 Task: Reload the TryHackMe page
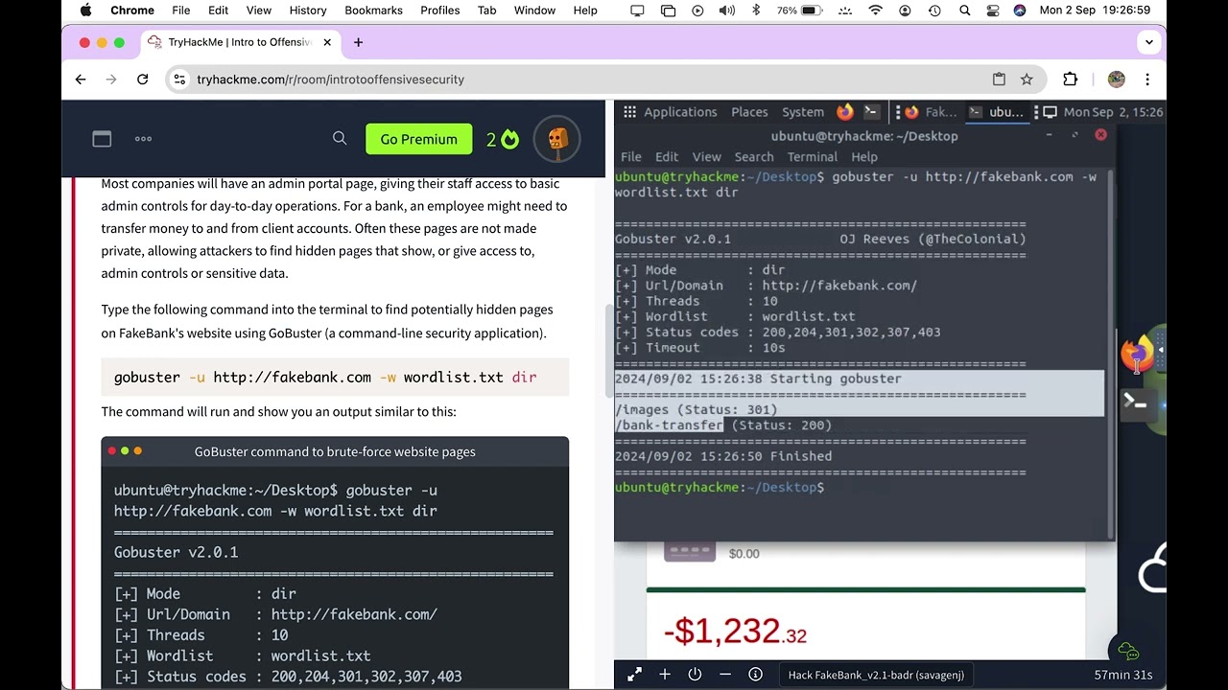[143, 80]
